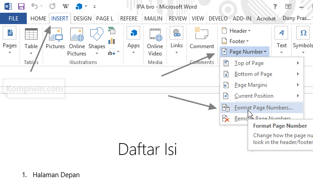Expand Current Position submenu

[x=262, y=96]
